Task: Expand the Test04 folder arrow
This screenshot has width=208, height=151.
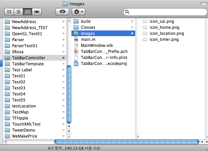Action: pyautogui.click(x=64, y=94)
